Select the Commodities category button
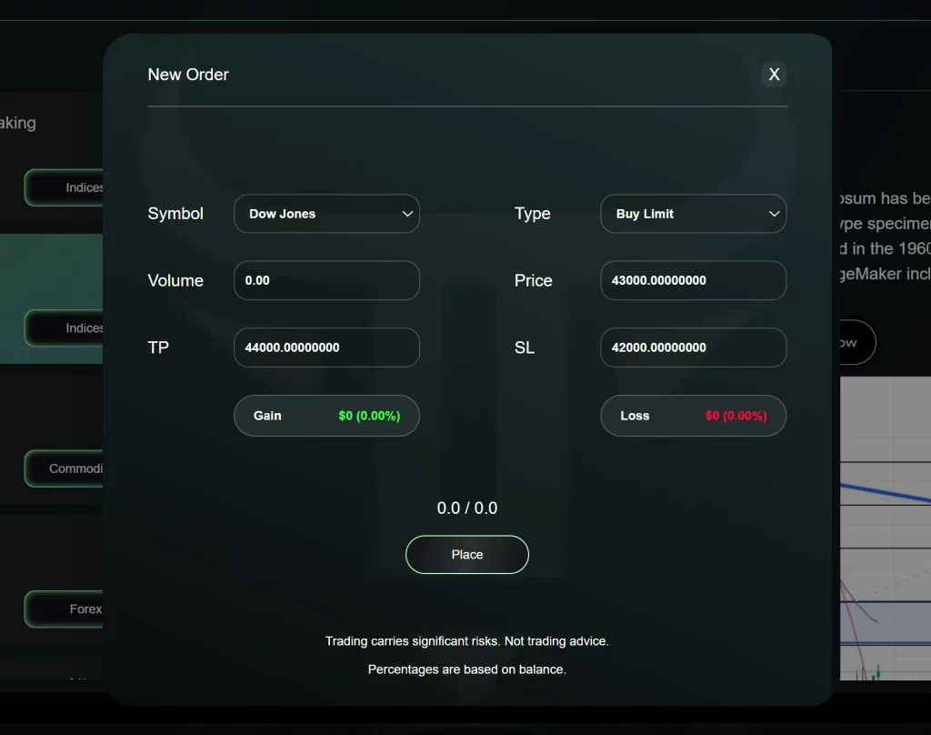This screenshot has height=735, width=931. pyautogui.click(x=65, y=468)
